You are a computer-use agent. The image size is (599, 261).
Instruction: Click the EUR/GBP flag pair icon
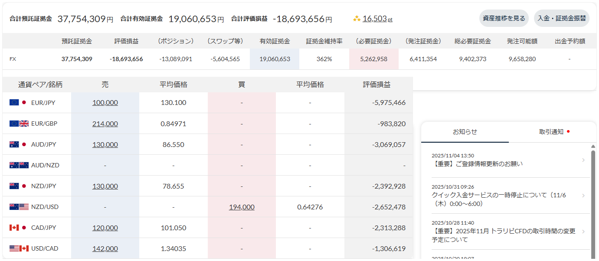(19, 124)
